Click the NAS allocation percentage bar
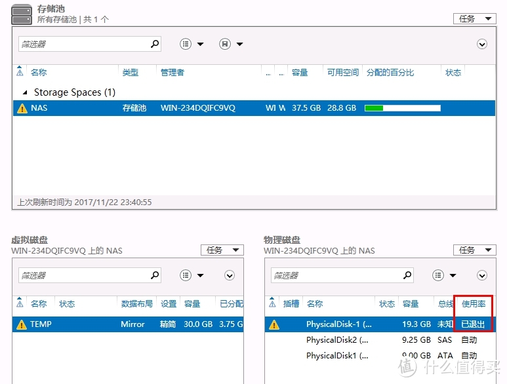 (402, 108)
